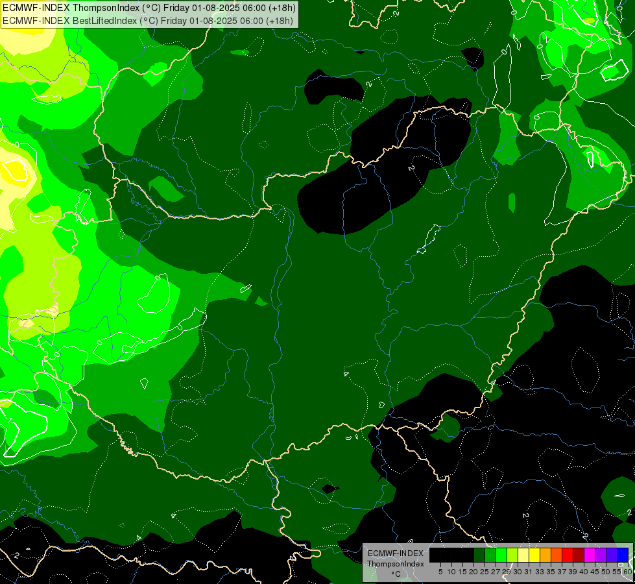
Task: Select the lime 29–30 legend swatch
Action: [512, 555]
